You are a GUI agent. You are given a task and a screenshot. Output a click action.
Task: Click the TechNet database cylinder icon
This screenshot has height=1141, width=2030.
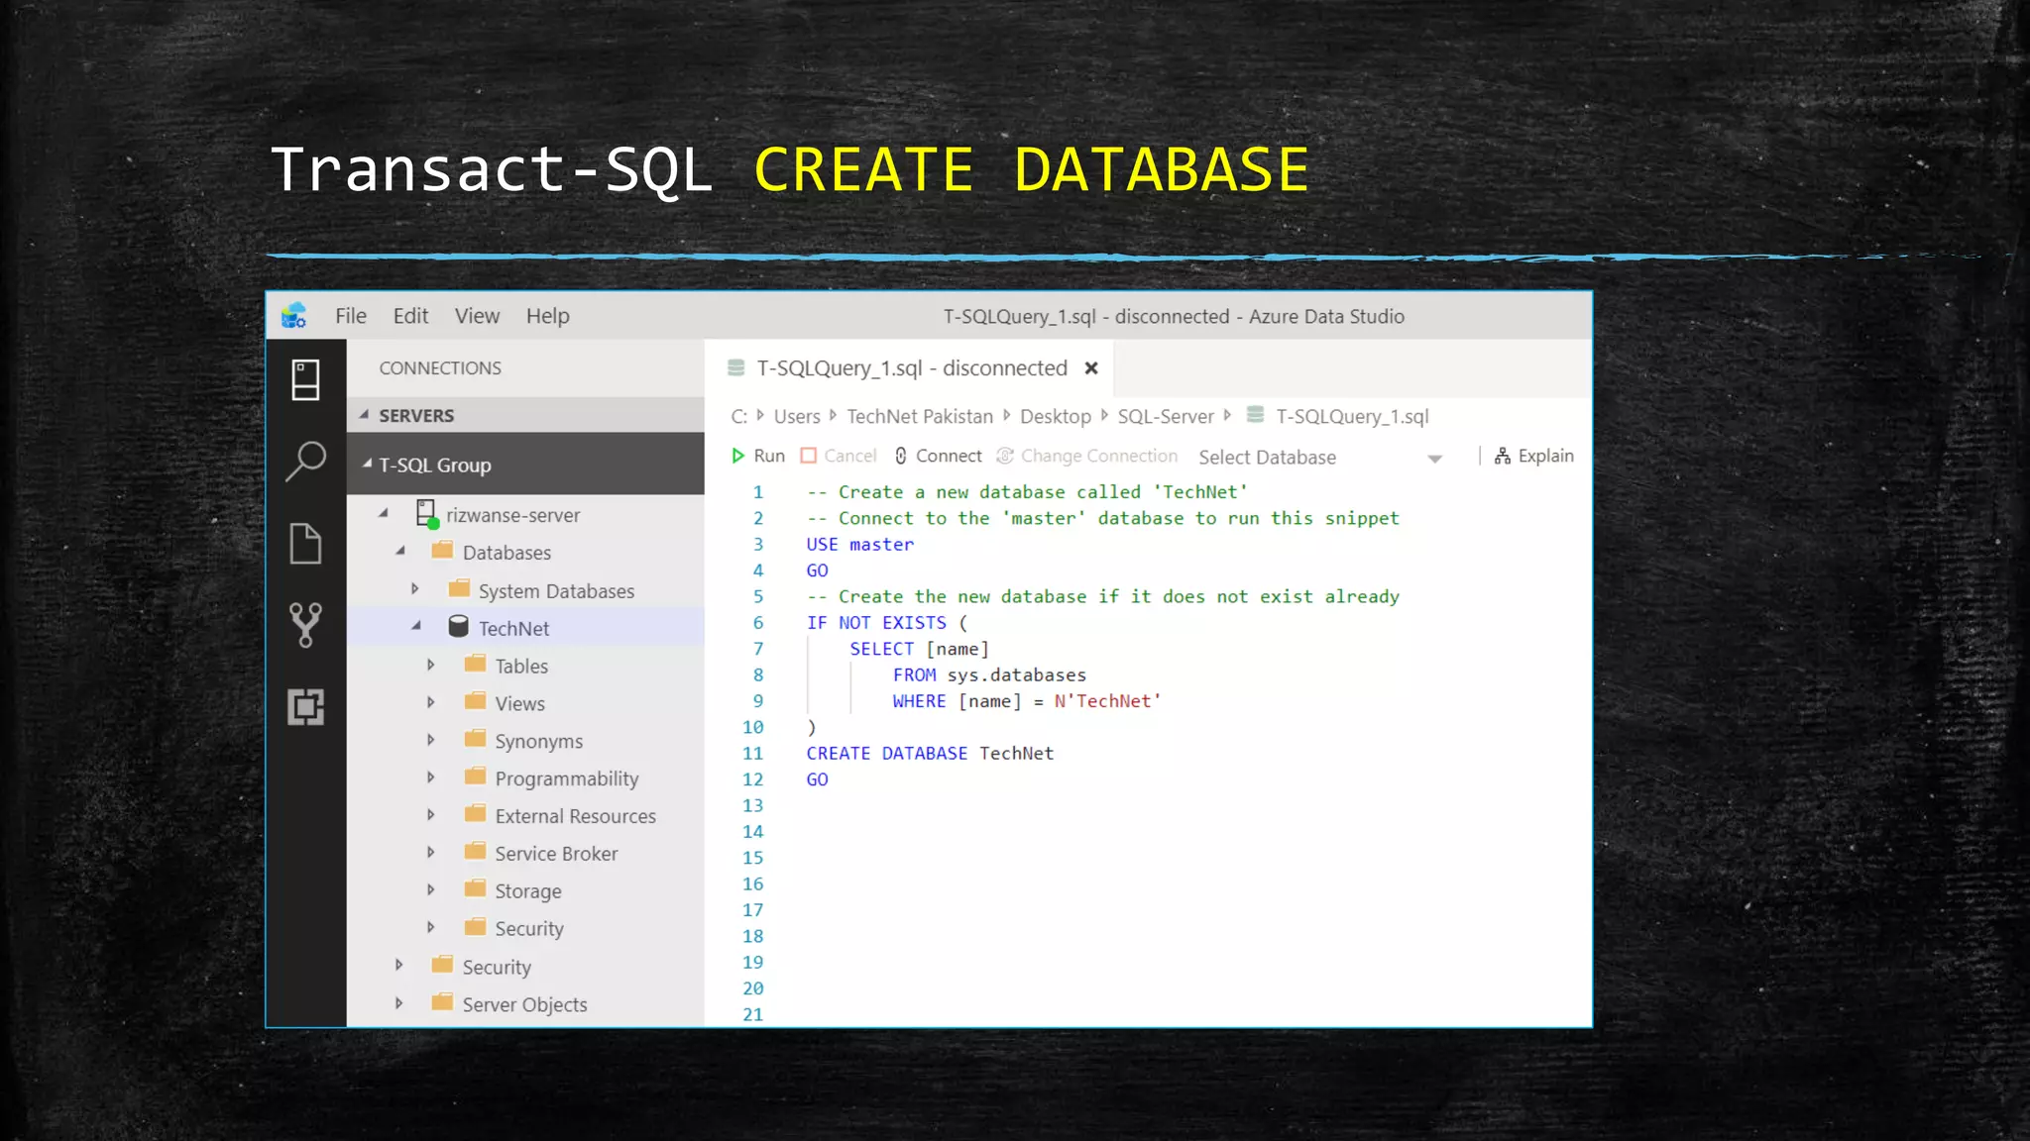[x=458, y=627]
